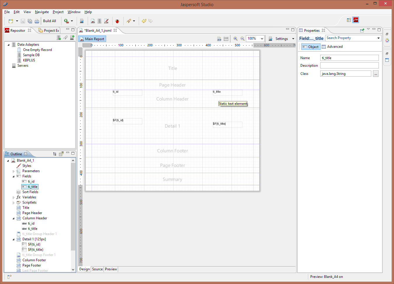Select the red Report Design perspective icon
Screen dimensions: 394x284
pos(356,20)
